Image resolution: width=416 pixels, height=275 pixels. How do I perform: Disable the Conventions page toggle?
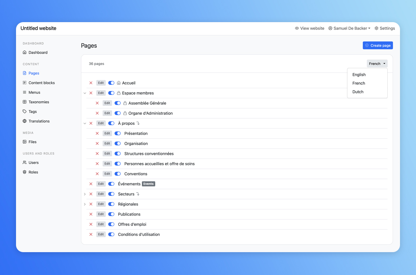(x=117, y=174)
